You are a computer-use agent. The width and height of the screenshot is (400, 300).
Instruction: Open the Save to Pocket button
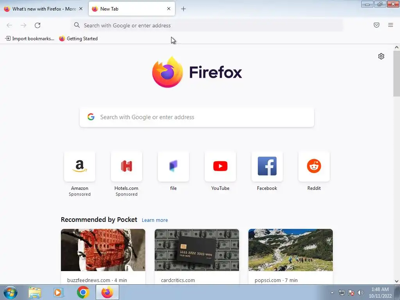[x=377, y=25]
